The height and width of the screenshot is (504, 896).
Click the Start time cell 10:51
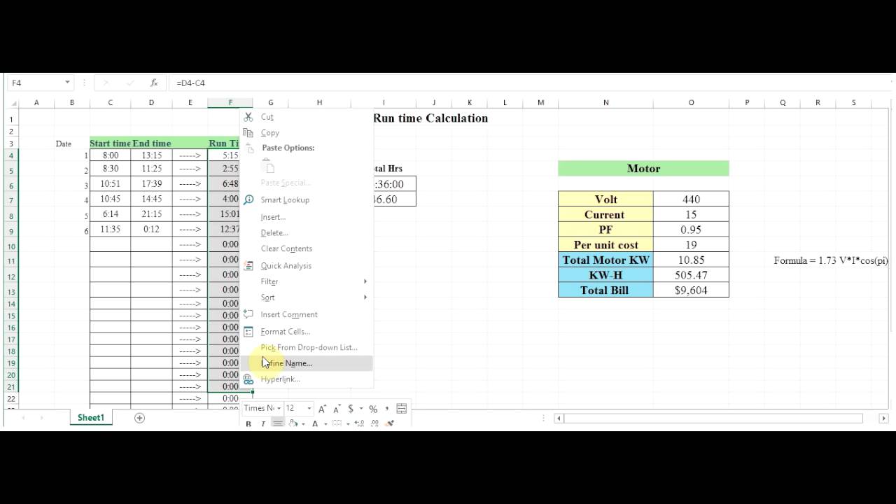pos(110,184)
